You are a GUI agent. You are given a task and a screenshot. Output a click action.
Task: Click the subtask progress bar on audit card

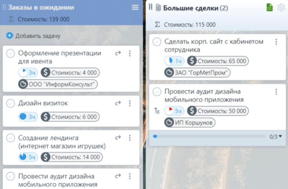(207, 136)
